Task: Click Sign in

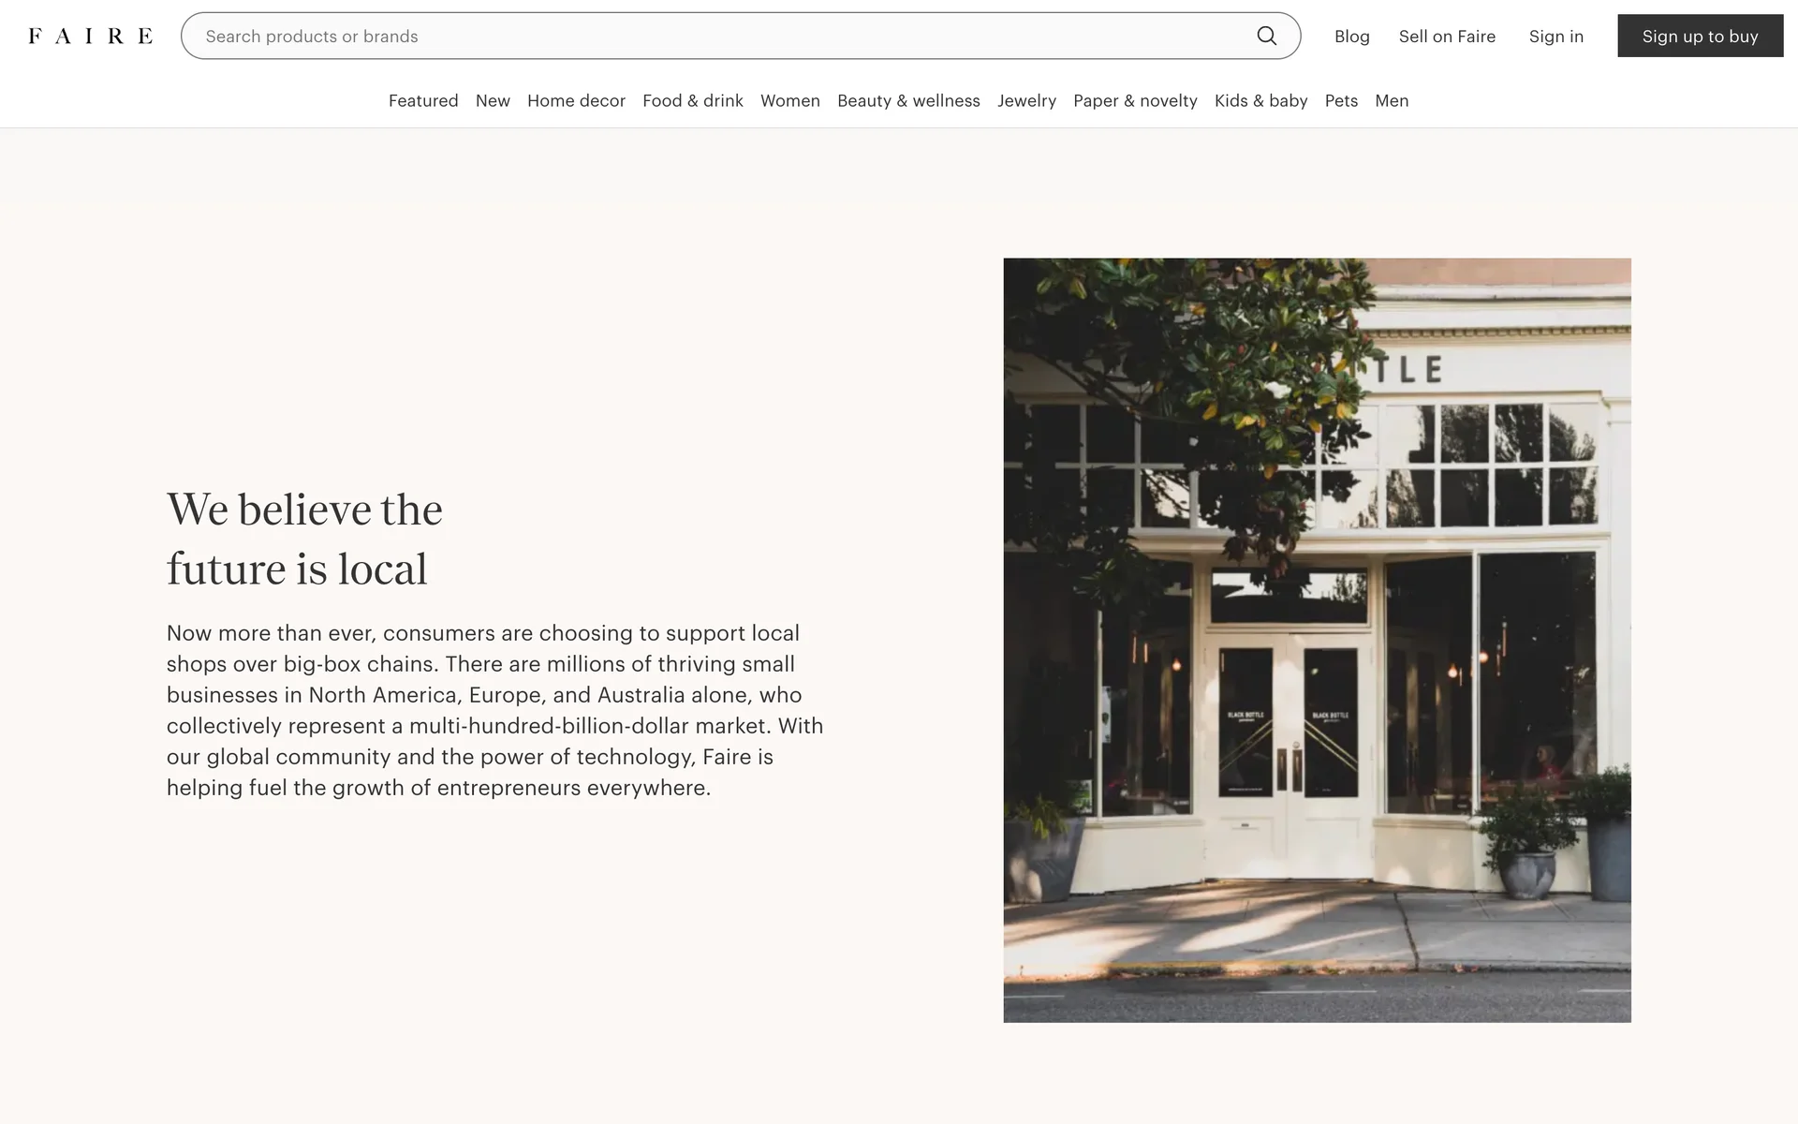Action: (x=1555, y=37)
